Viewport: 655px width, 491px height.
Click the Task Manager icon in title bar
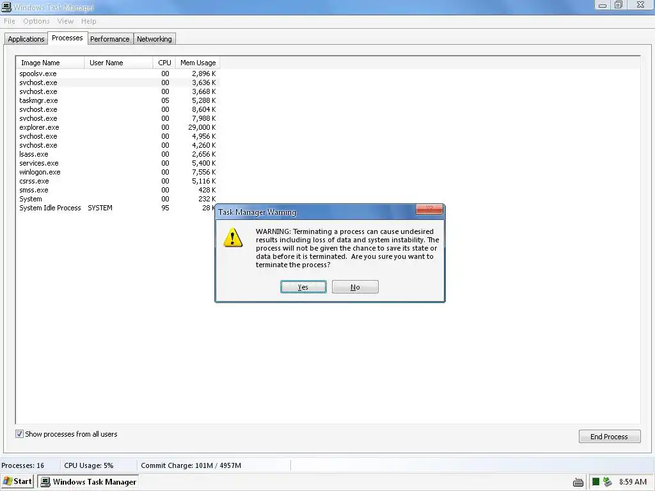tap(6, 7)
